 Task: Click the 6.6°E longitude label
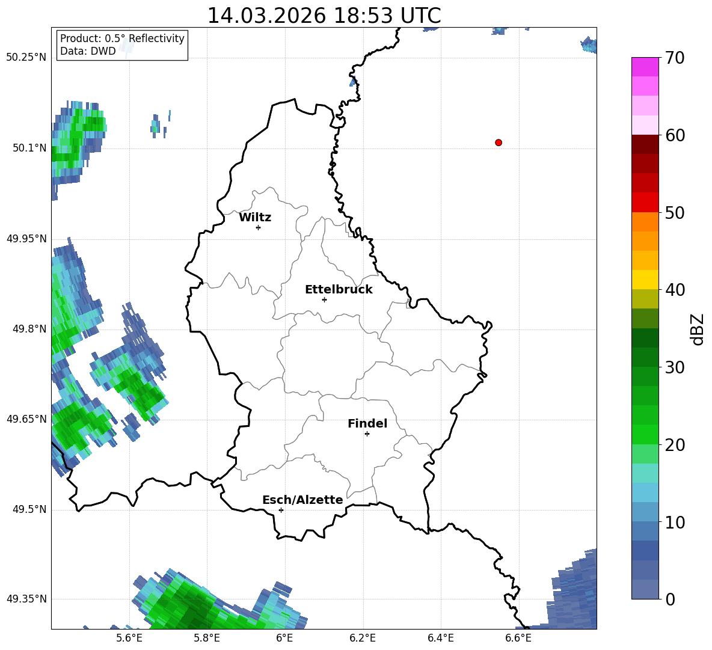[518, 638]
